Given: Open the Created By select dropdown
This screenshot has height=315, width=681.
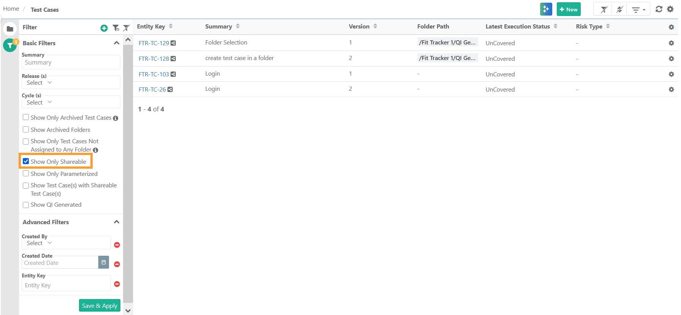Looking at the screenshot, I should [x=66, y=243].
